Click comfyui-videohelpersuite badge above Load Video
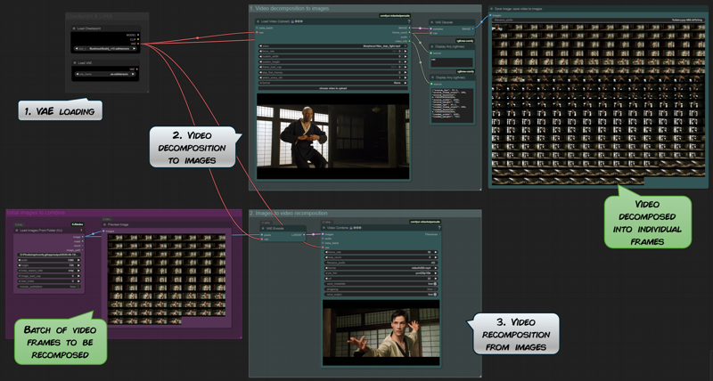 [x=395, y=15]
